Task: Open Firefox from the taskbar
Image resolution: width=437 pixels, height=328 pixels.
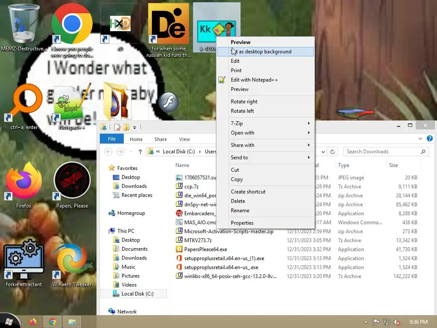Action: (33, 322)
